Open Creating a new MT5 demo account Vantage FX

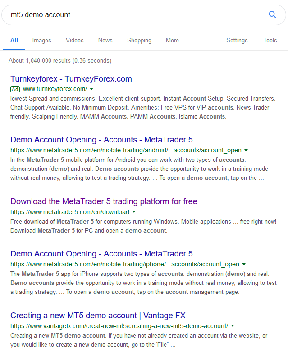coord(98,316)
